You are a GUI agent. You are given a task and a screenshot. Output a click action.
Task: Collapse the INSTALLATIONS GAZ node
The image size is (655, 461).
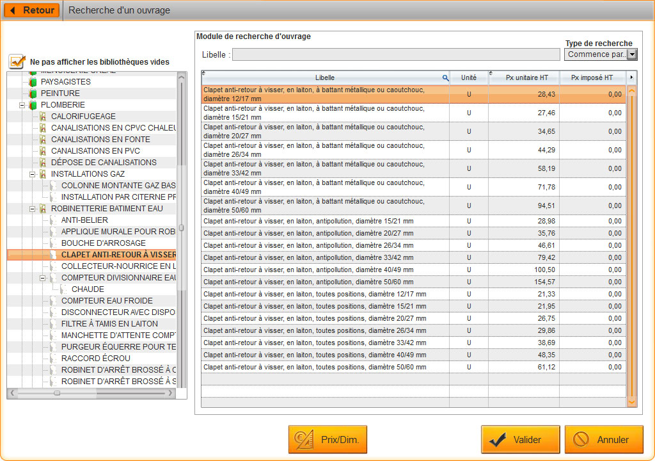coord(33,174)
